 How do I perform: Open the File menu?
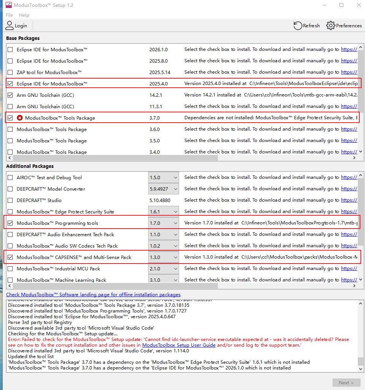point(9,15)
